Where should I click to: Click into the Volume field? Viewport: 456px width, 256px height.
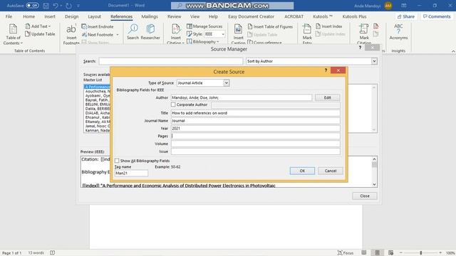pos(255,144)
